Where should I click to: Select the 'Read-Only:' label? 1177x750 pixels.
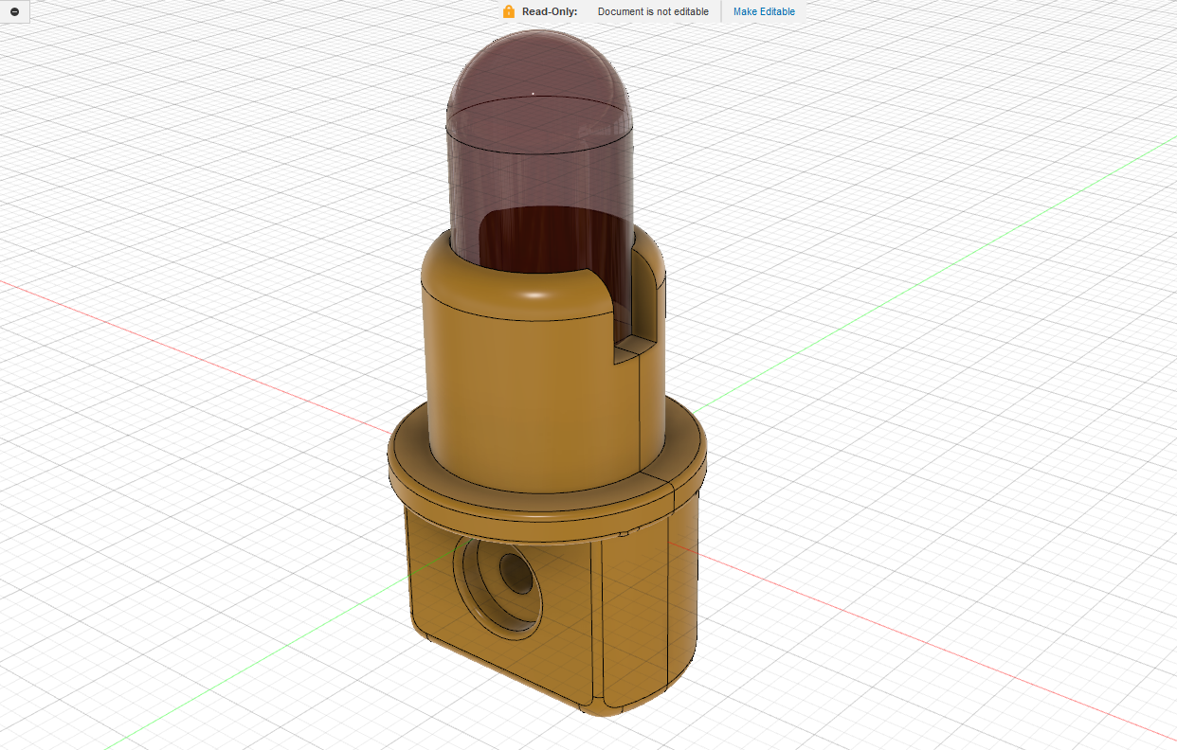550,11
